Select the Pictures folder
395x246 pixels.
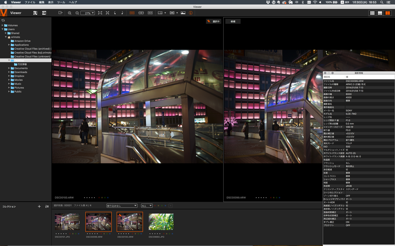pos(17,88)
